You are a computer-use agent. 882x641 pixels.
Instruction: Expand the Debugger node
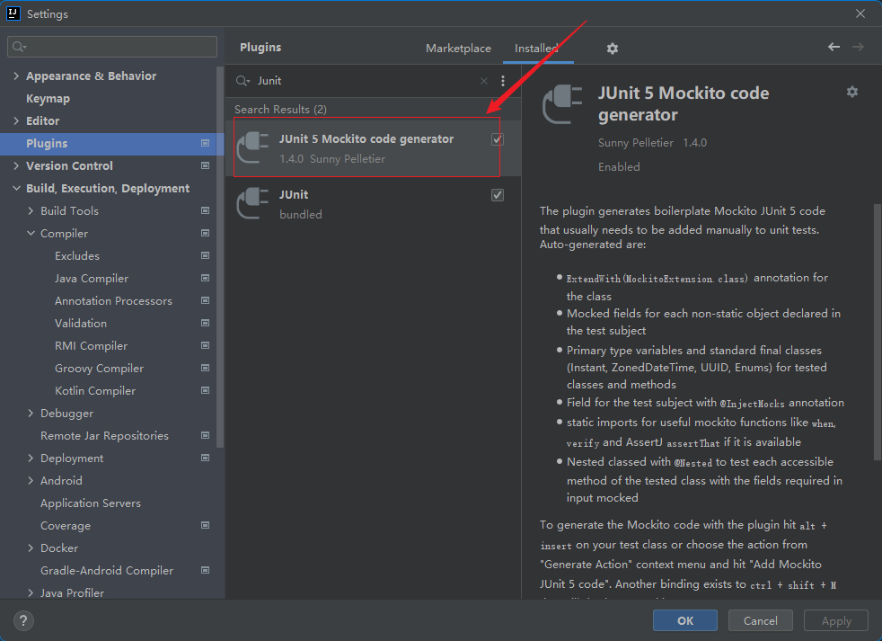click(x=31, y=414)
